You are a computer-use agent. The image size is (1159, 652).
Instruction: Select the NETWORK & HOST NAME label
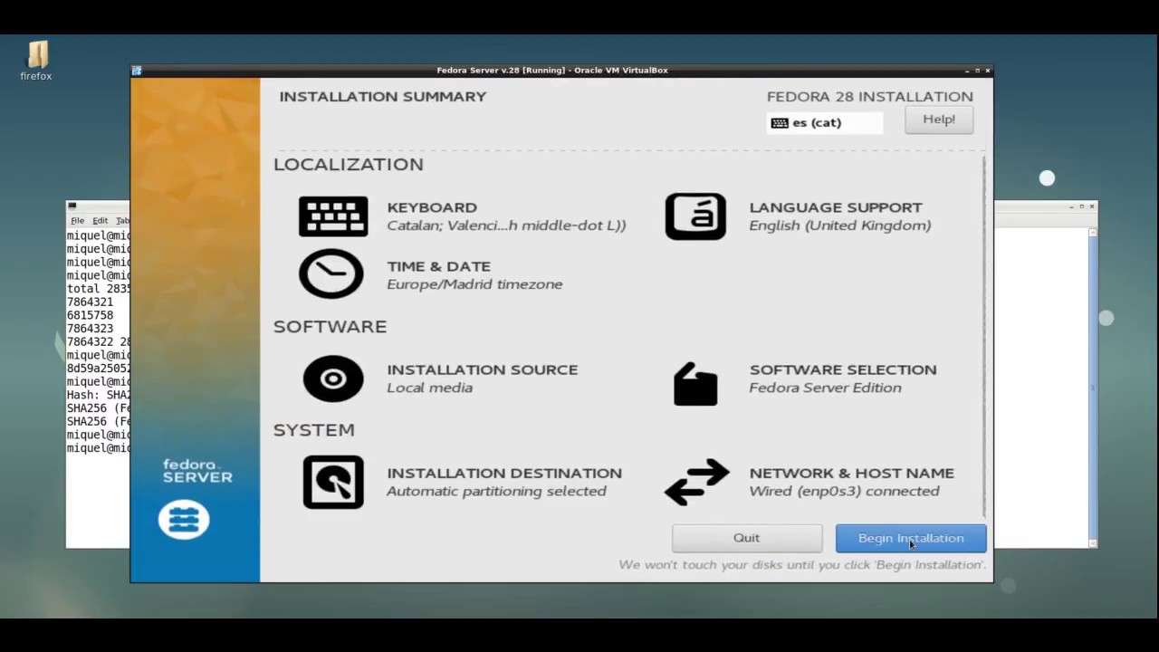[x=852, y=473]
